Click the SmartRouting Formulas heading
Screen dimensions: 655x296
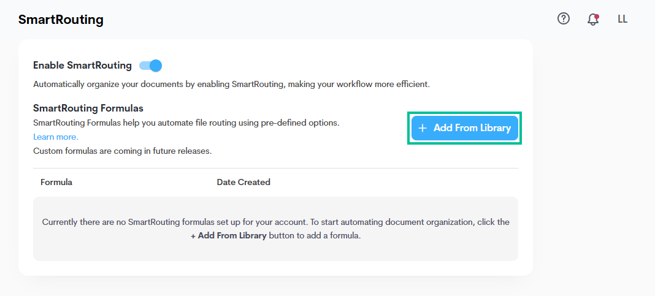click(88, 108)
